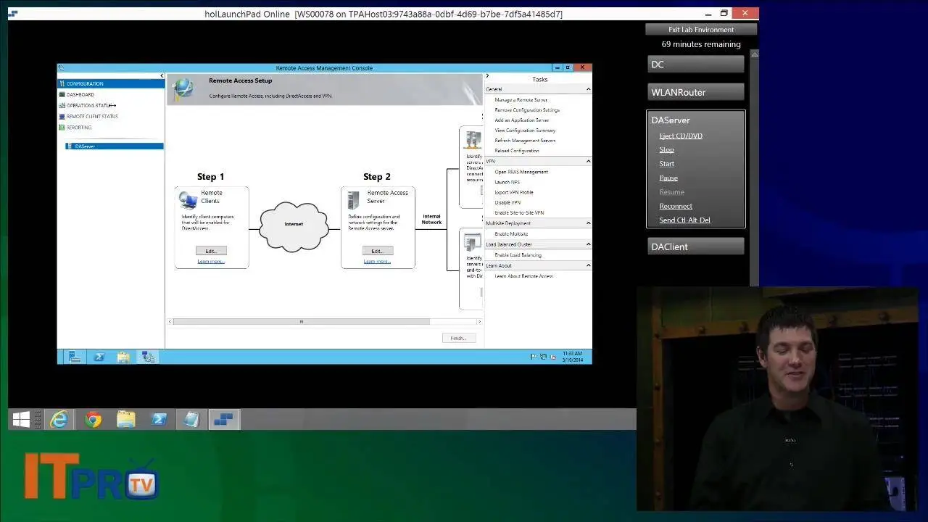This screenshot has height=522, width=928.
Task: Click Enable Site-to-Site VPN
Action: coord(519,212)
